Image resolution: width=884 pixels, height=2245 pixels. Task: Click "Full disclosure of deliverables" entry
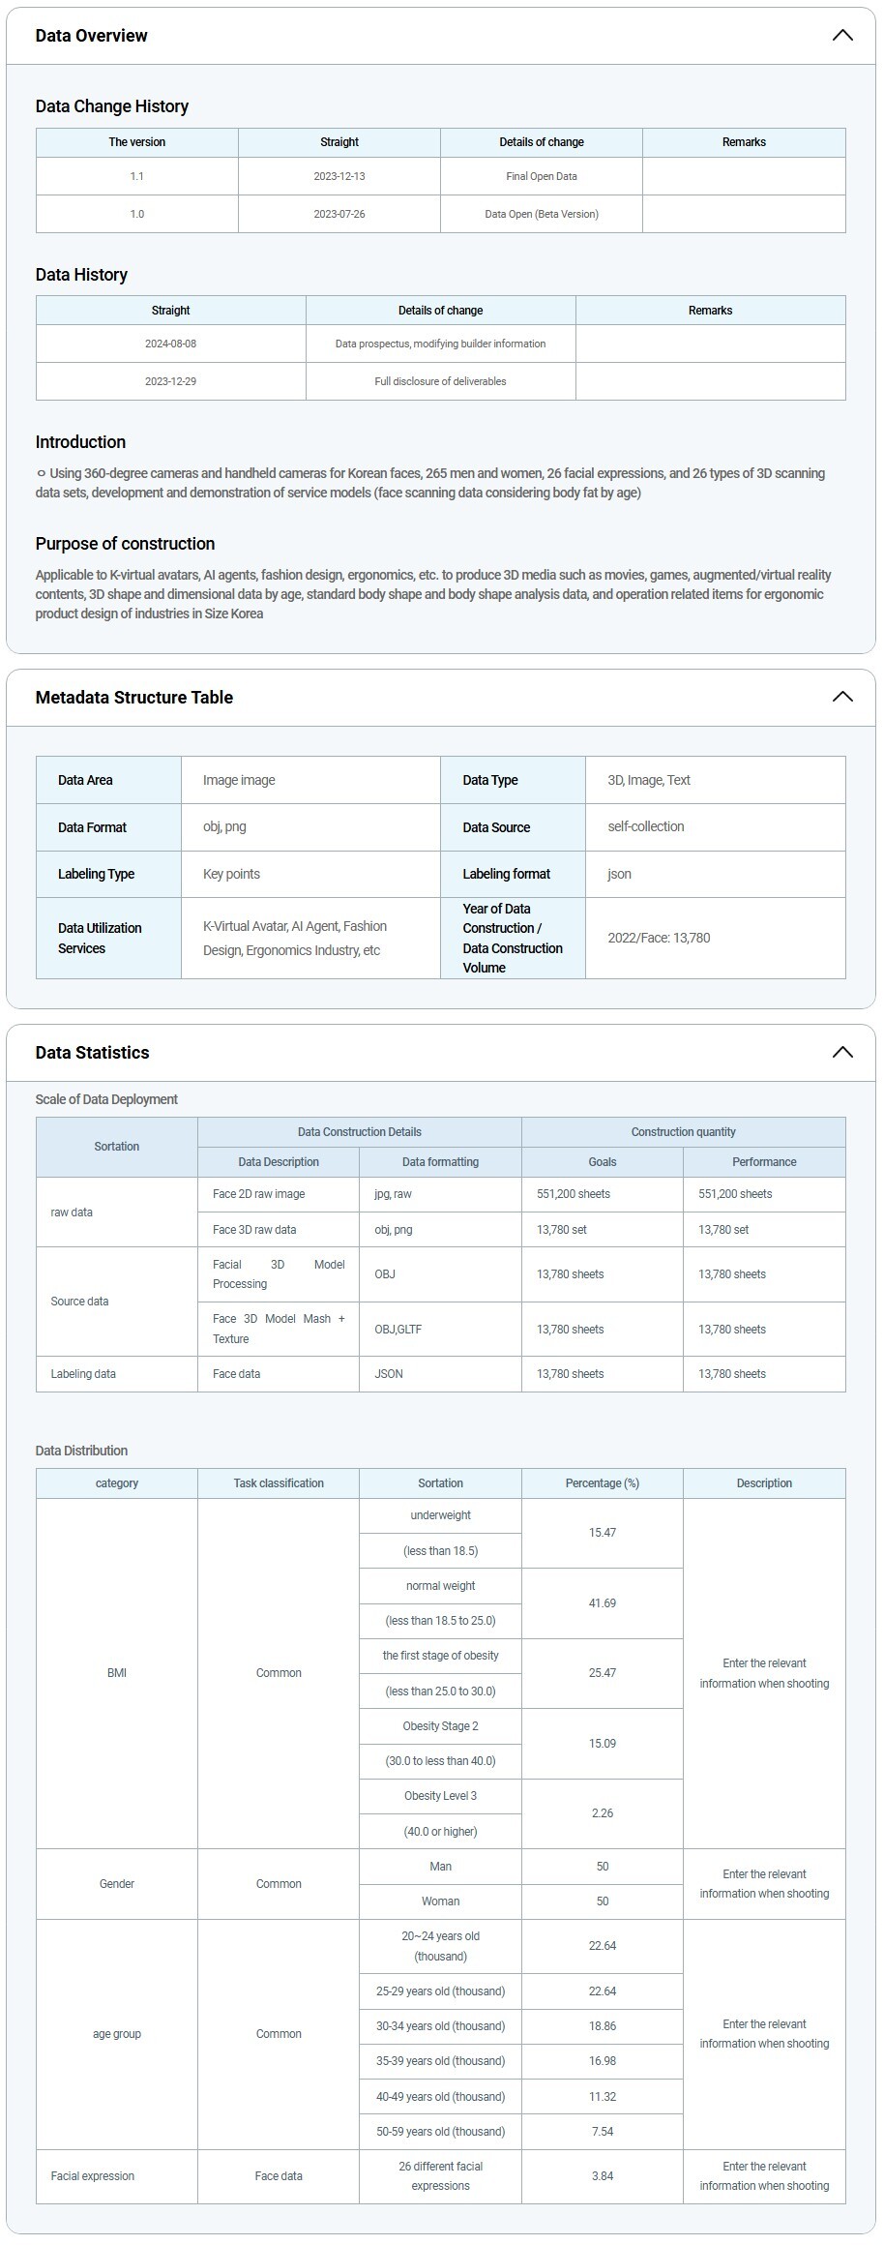tap(440, 381)
